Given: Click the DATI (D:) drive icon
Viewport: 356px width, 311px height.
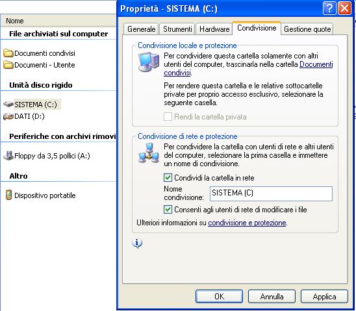Looking at the screenshot, I should (8, 116).
